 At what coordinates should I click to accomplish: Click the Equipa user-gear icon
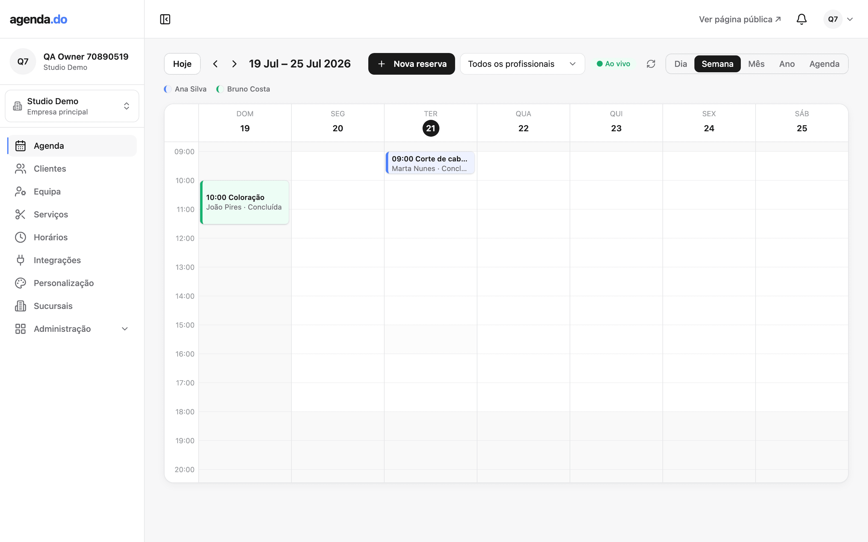pyautogui.click(x=20, y=192)
